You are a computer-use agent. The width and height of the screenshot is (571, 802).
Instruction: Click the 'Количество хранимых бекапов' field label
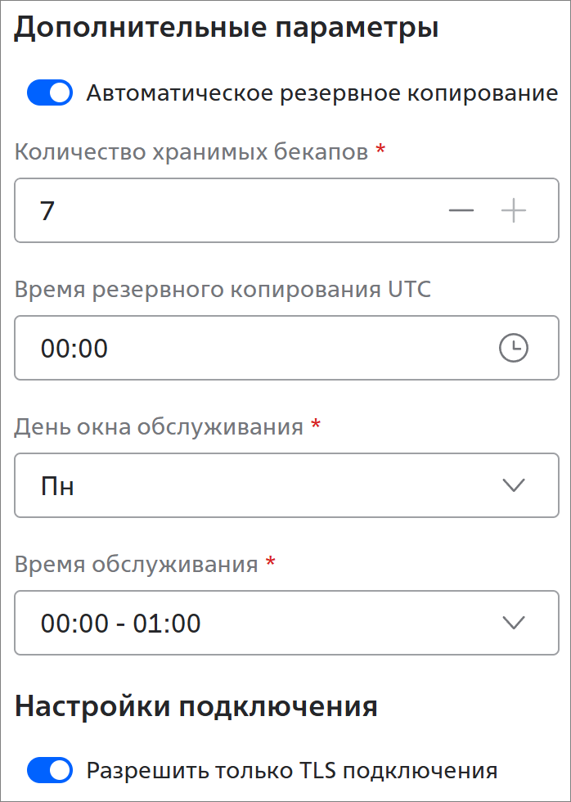191,152
